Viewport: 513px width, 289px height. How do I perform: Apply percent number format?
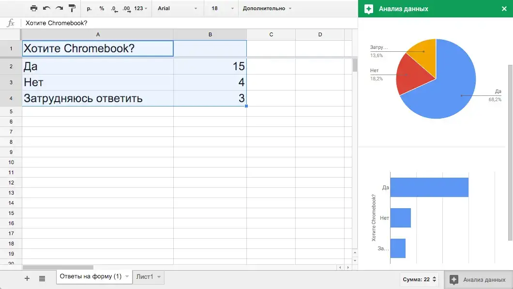[x=102, y=9]
